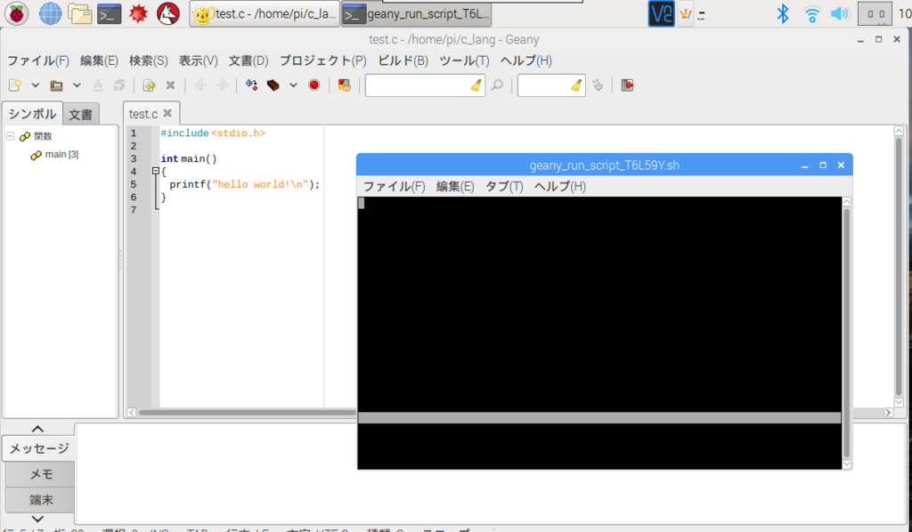Open the ツール(T) menu
Viewport: 912px width, 532px height.
tap(464, 61)
